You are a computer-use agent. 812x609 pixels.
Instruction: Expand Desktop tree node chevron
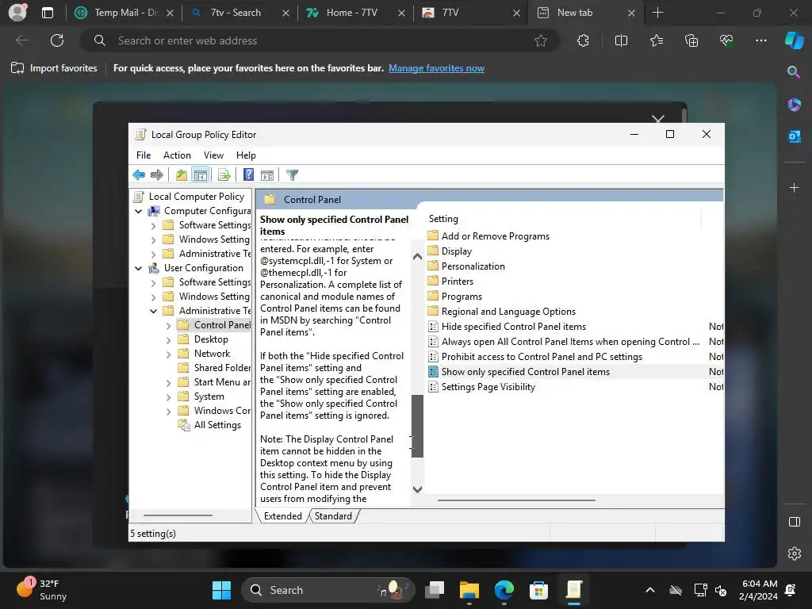(168, 340)
